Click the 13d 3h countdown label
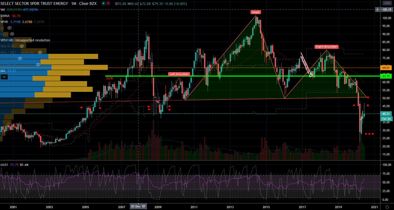The height and width of the screenshot is (210, 394). pos(386,119)
